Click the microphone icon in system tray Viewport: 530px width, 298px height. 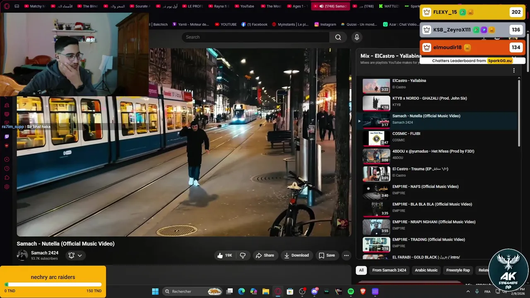point(477,291)
